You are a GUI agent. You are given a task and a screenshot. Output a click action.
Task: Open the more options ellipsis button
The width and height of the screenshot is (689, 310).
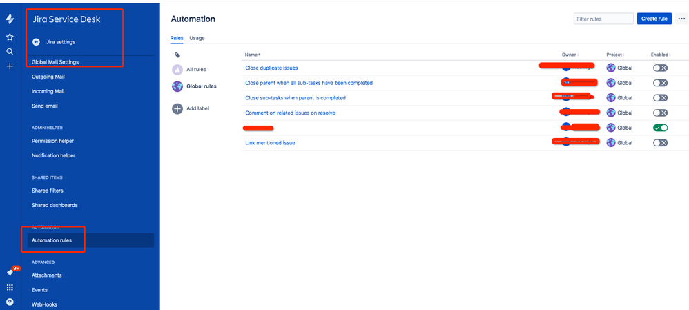[x=681, y=19]
